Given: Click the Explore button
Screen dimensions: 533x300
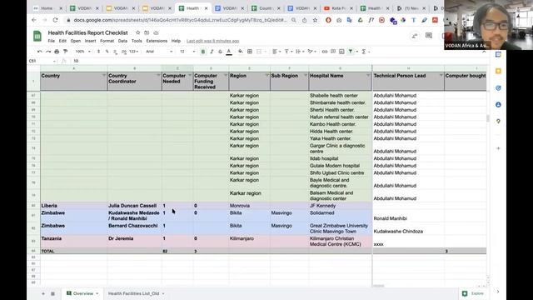Looking at the screenshot, I should pos(474,293).
